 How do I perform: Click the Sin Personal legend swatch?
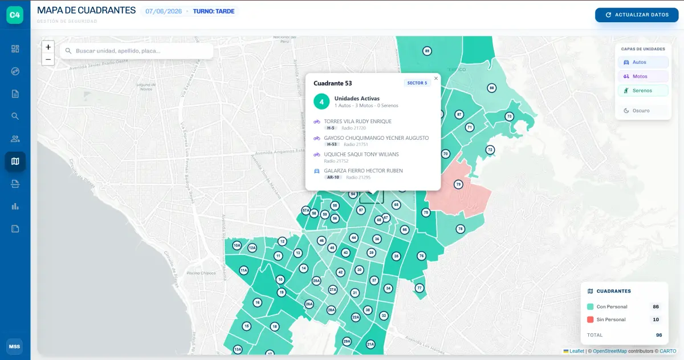(x=591, y=319)
